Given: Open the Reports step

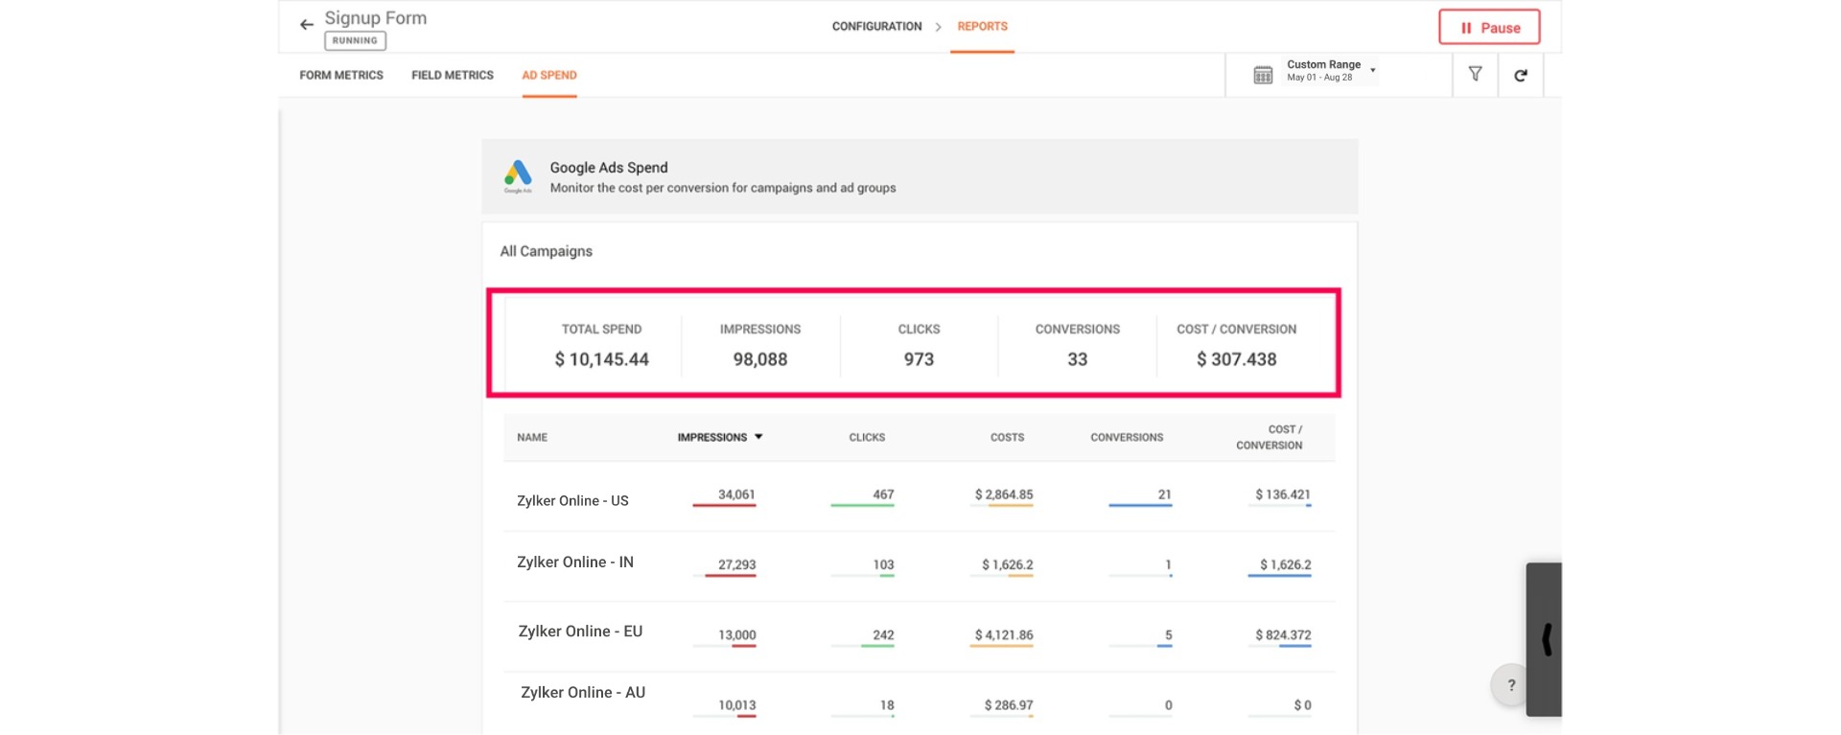Looking at the screenshot, I should point(982,27).
